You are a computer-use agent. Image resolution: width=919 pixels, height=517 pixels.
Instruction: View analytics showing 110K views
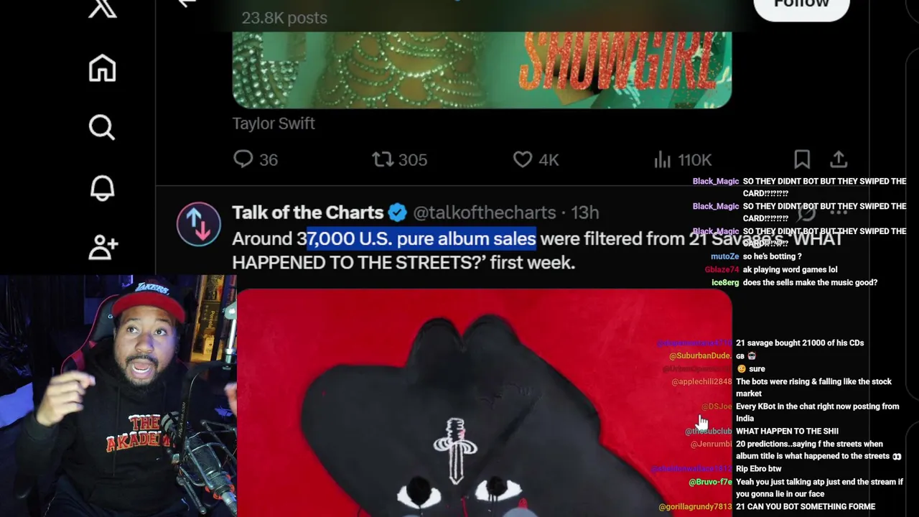683,159
